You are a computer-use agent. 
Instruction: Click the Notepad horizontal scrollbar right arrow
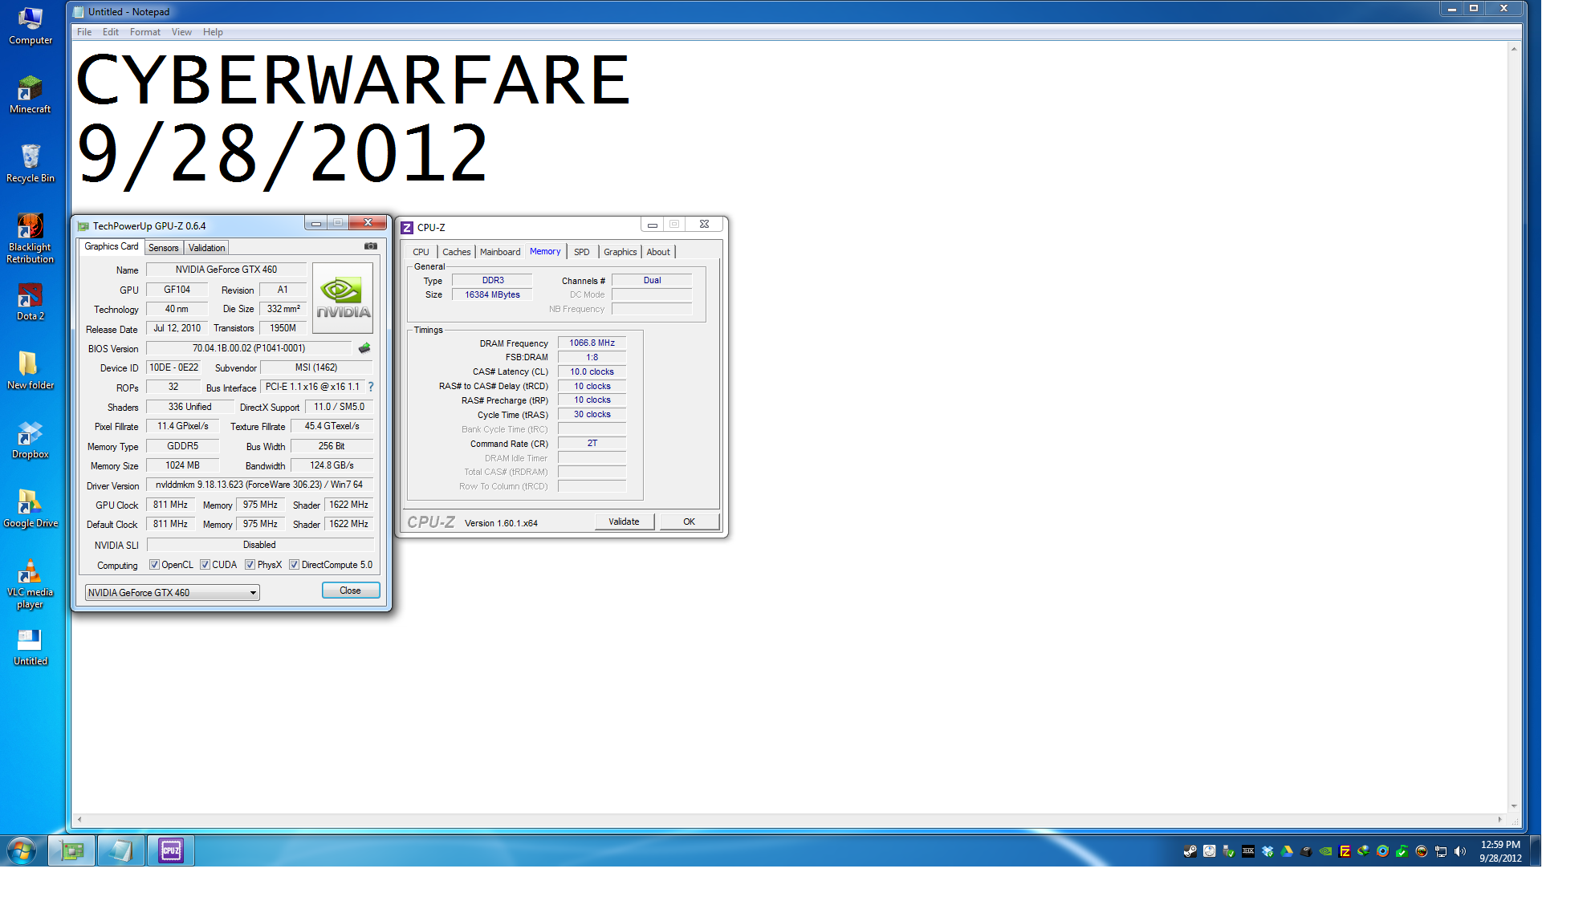point(1500,819)
